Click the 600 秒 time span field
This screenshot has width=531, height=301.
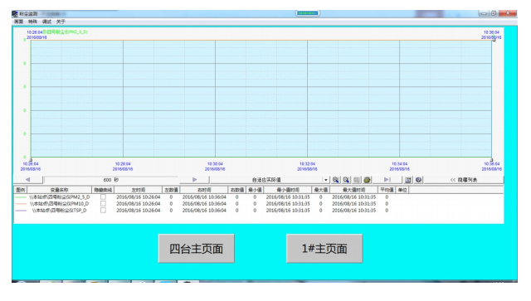coord(111,180)
